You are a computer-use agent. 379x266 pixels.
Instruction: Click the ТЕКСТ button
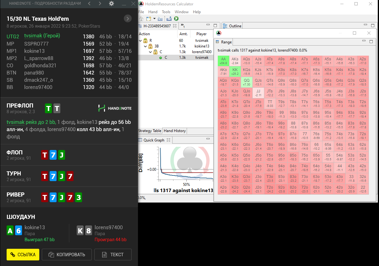point(113,255)
